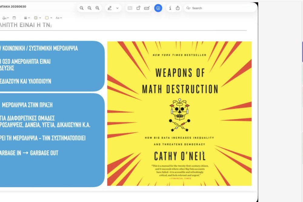
Task: Open the highlight color dropdown arrow
Action: pyautogui.click(x=117, y=8)
